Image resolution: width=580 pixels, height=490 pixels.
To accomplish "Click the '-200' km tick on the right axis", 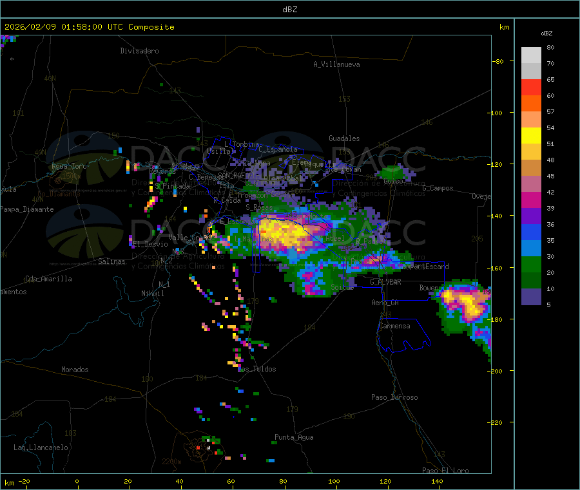I will 494,371.
